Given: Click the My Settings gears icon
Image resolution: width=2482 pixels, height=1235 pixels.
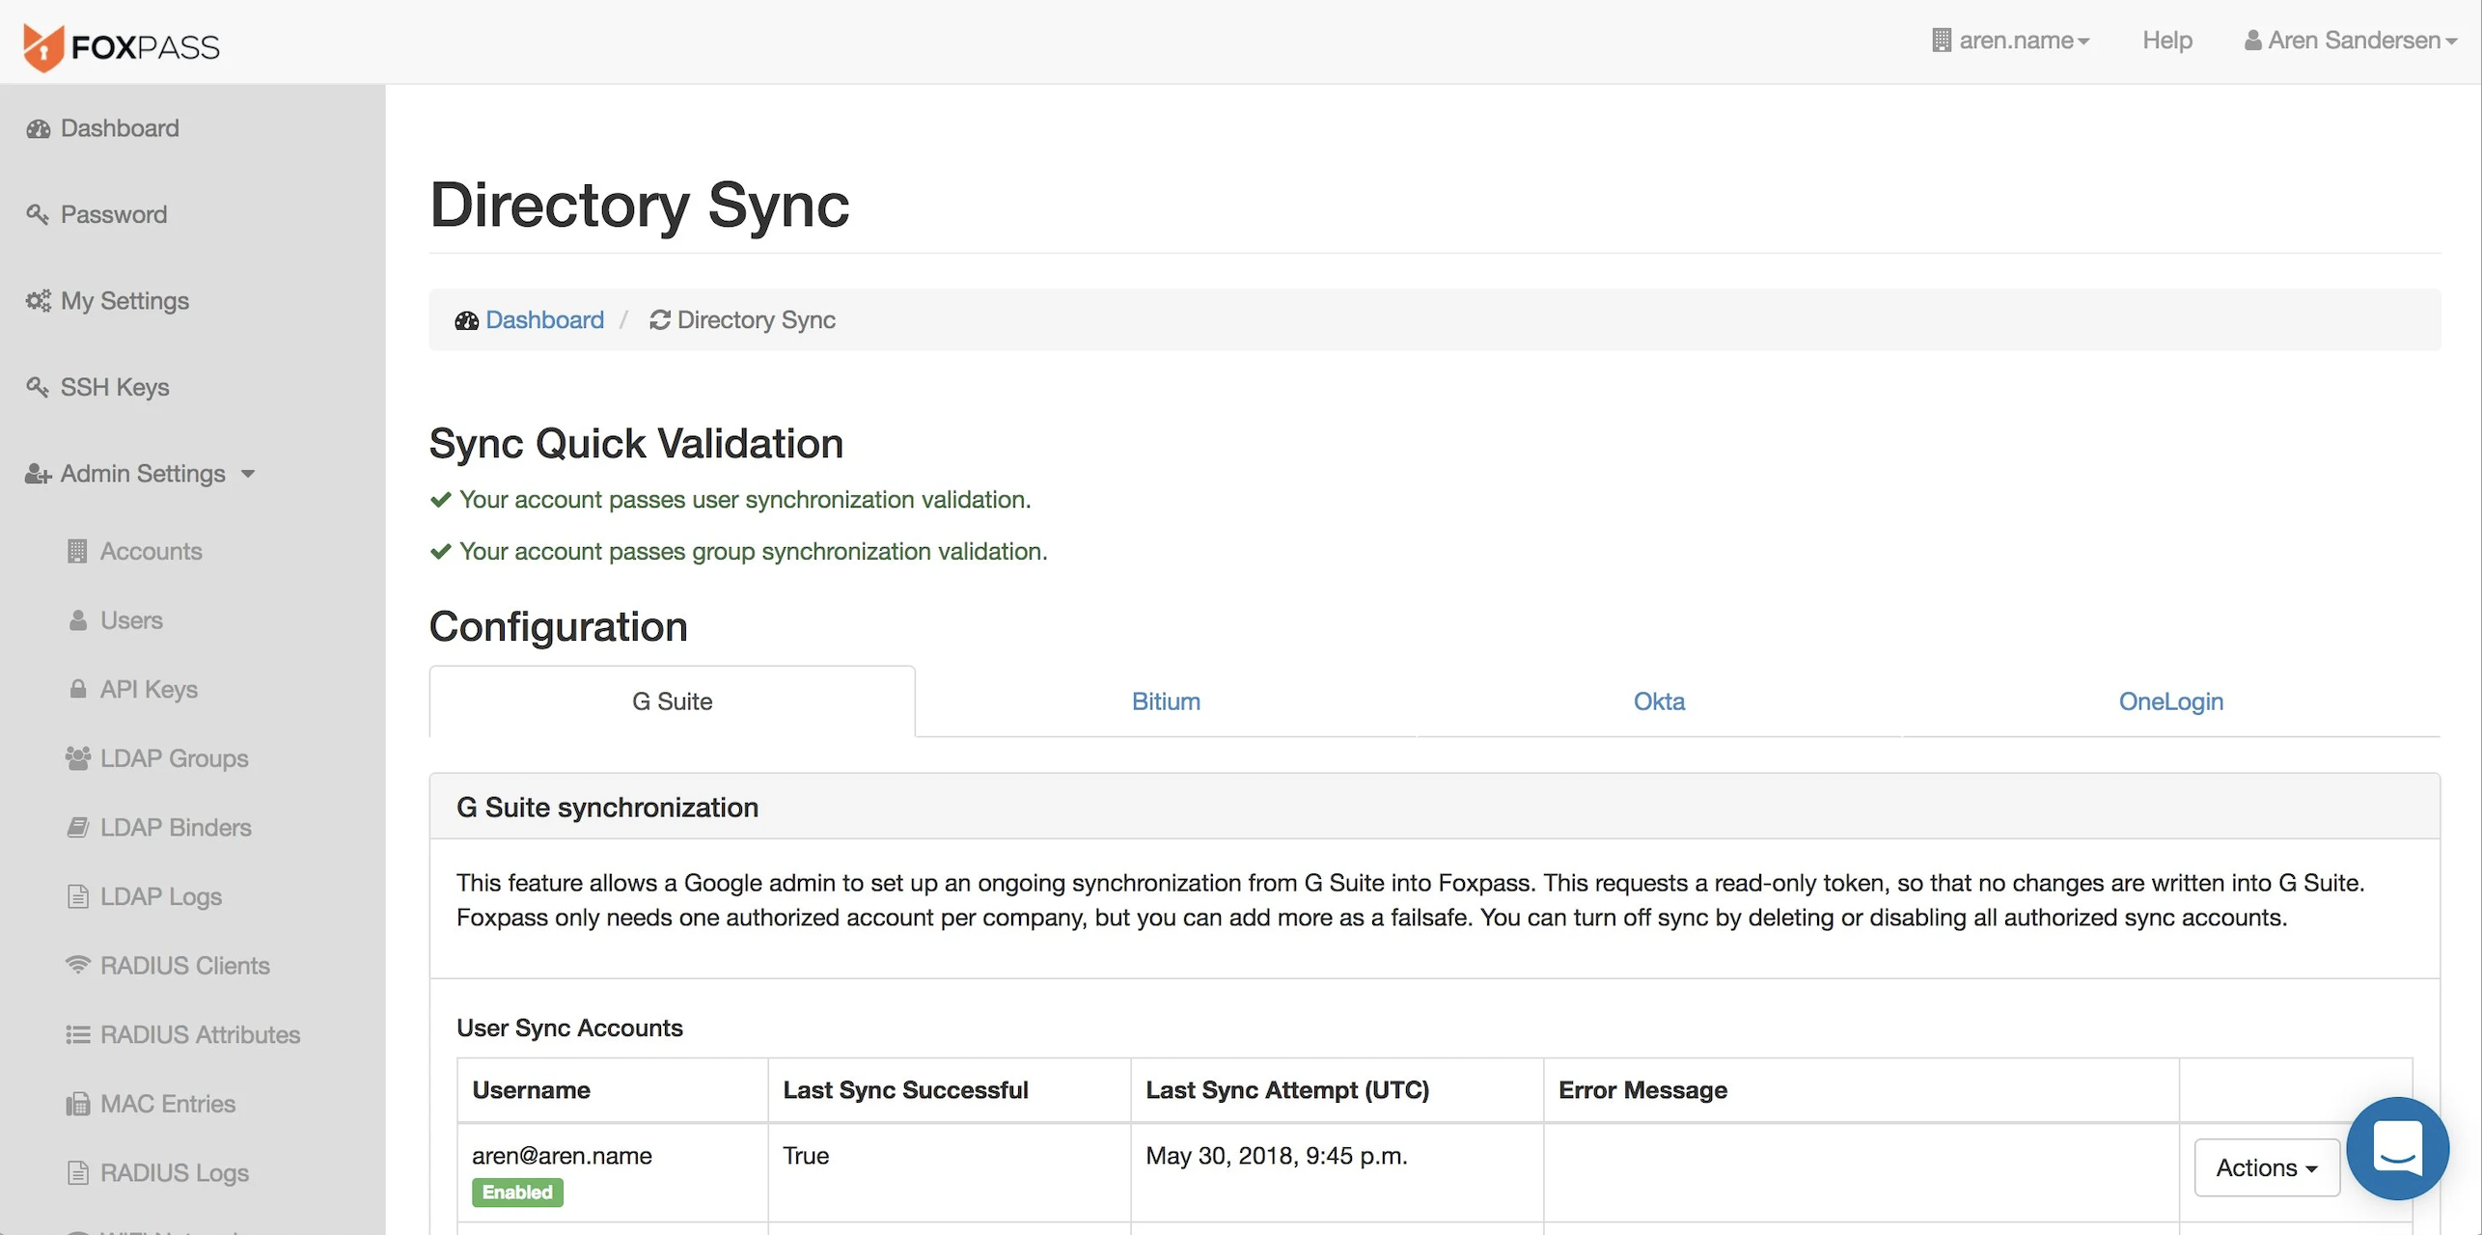Looking at the screenshot, I should coord(39,301).
